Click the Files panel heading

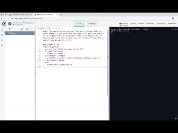pyautogui.click(x=10, y=29)
